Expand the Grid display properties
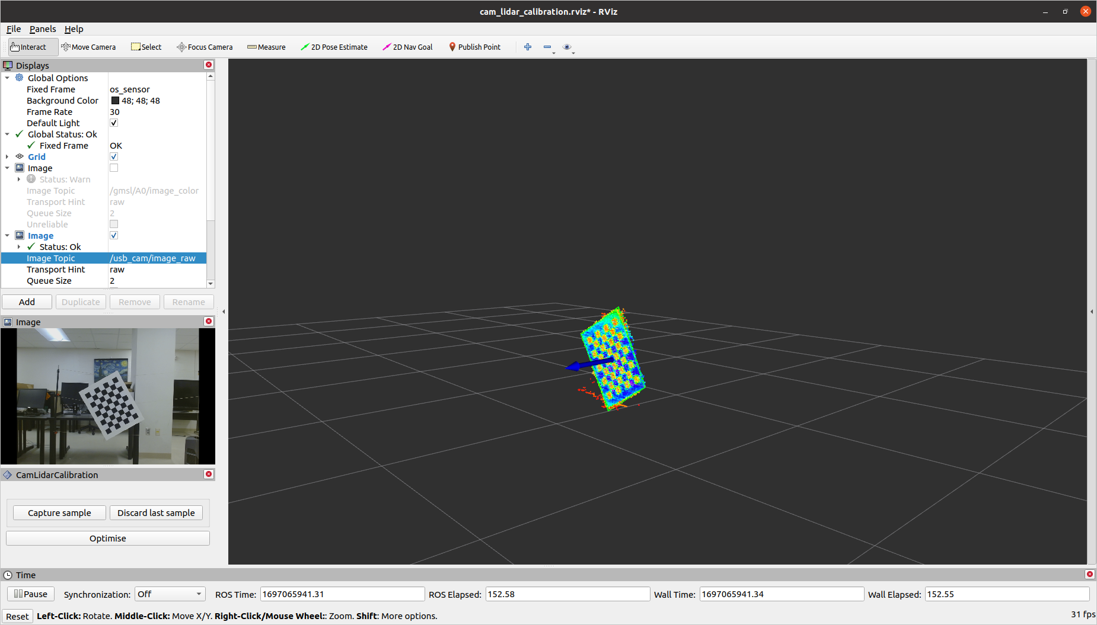1097x625 pixels. pos(7,156)
